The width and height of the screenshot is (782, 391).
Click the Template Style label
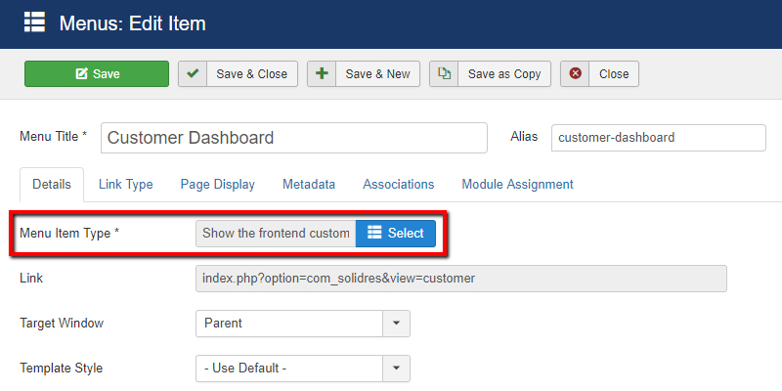(x=62, y=369)
